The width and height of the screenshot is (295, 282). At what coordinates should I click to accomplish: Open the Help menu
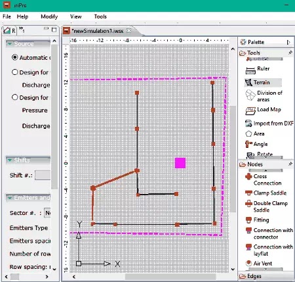[x=22, y=16]
